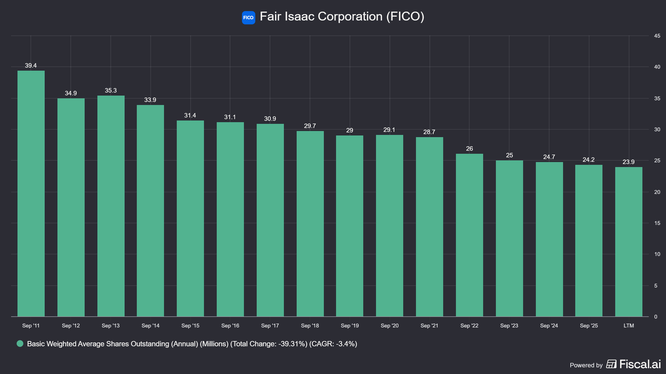Click the 23.9 data label

click(629, 162)
